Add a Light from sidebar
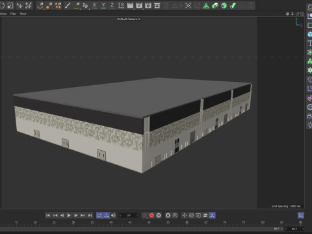 [310, 125]
